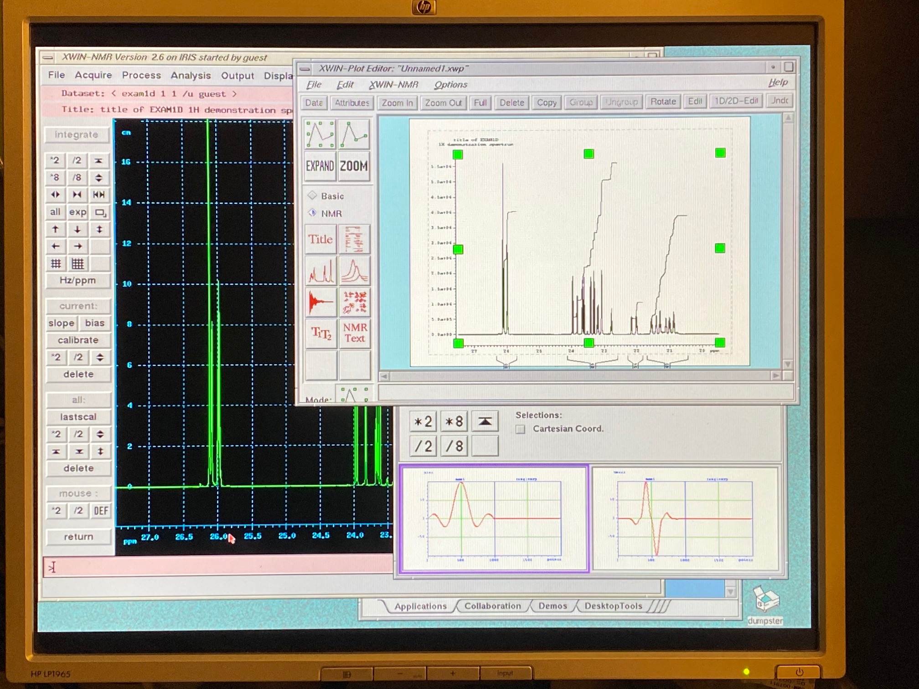Enable the Cartesian Coord. checkbox
Viewport: 919px width, 689px height.
click(520, 429)
